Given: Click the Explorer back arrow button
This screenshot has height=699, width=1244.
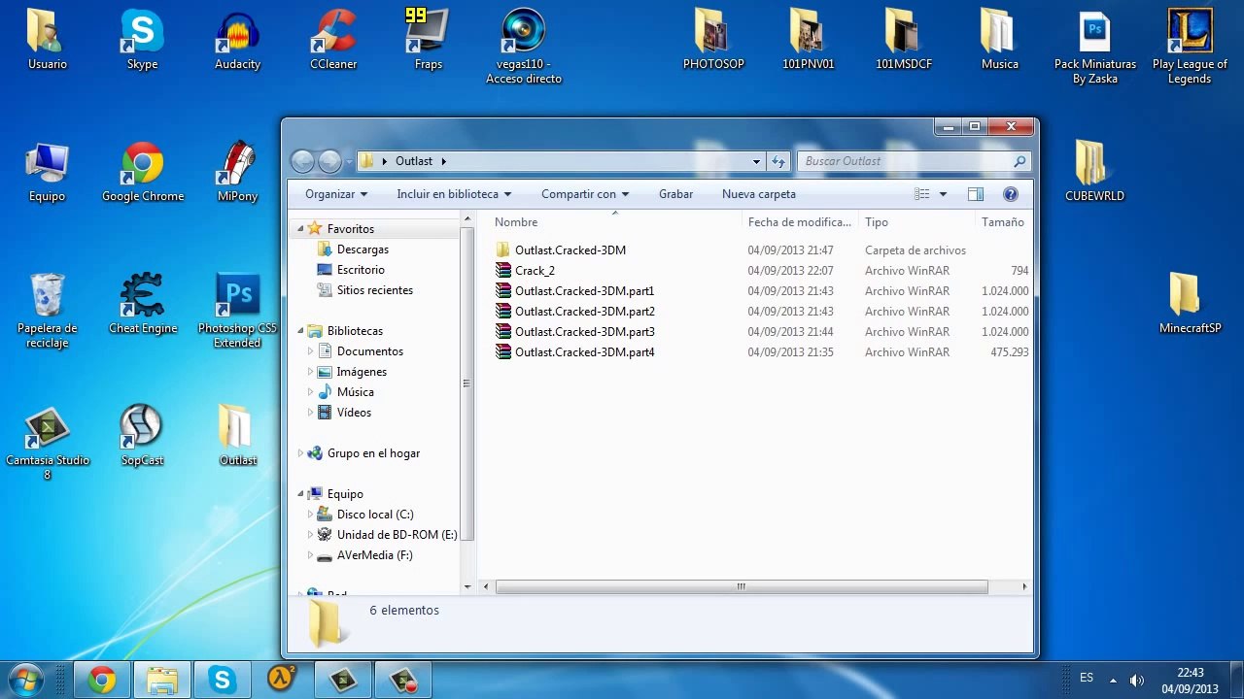Looking at the screenshot, I should pyautogui.click(x=302, y=161).
